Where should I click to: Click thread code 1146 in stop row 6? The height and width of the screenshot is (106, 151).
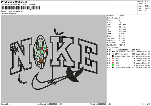pyautogui.click(x=133, y=63)
